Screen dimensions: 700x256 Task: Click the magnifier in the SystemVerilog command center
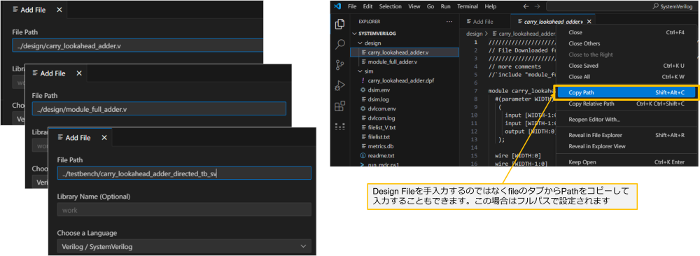point(655,7)
